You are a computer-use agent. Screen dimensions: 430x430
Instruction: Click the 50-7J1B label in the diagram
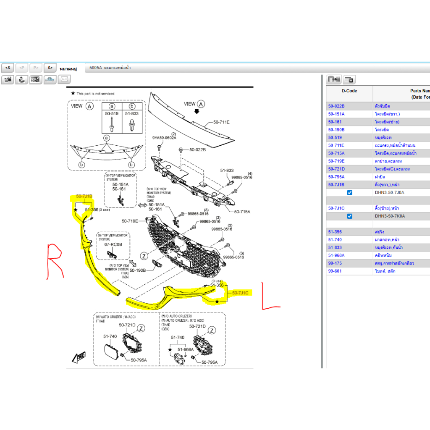pyautogui.click(x=84, y=196)
